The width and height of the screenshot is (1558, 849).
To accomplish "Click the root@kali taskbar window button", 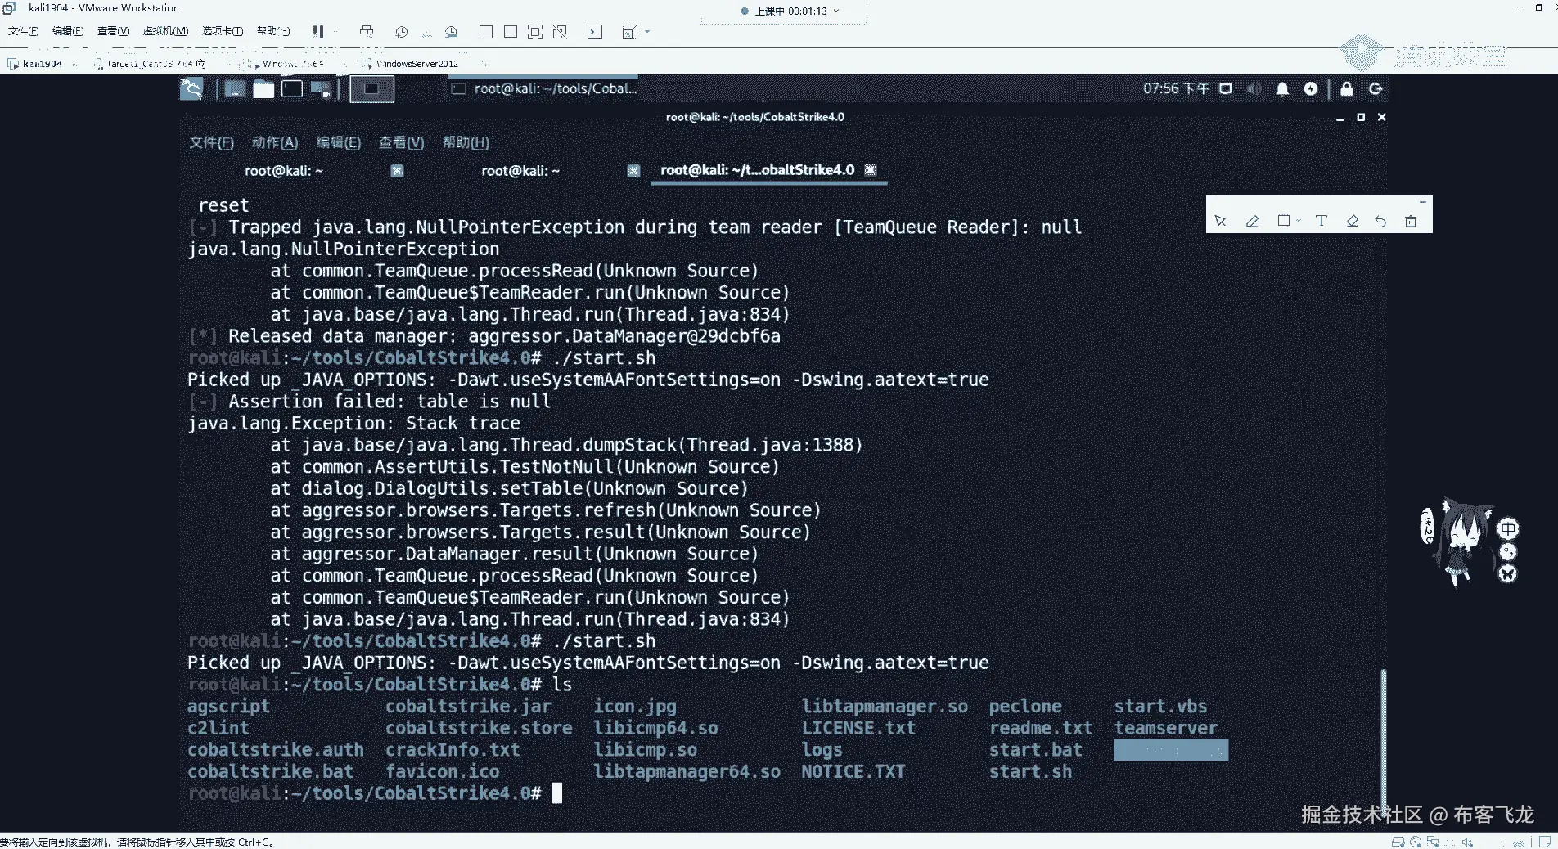I will (544, 88).
